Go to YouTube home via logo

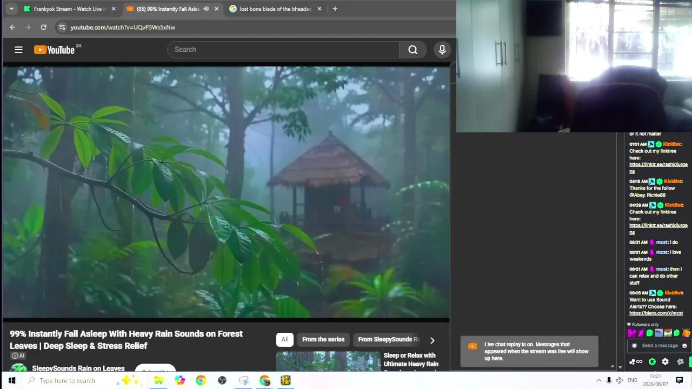pyautogui.click(x=55, y=50)
